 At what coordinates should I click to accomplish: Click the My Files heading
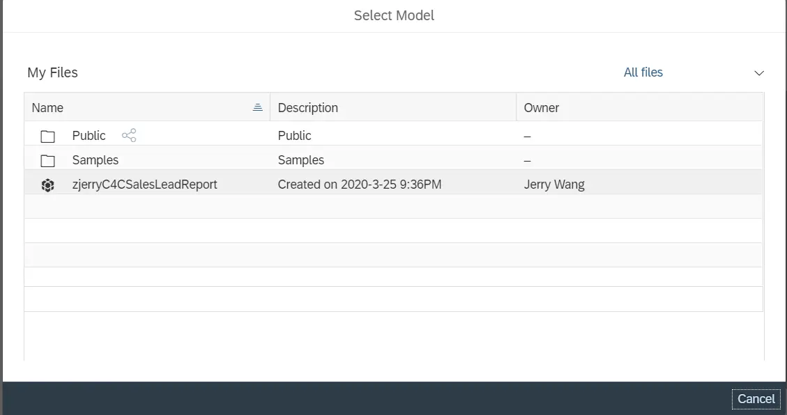(x=53, y=72)
